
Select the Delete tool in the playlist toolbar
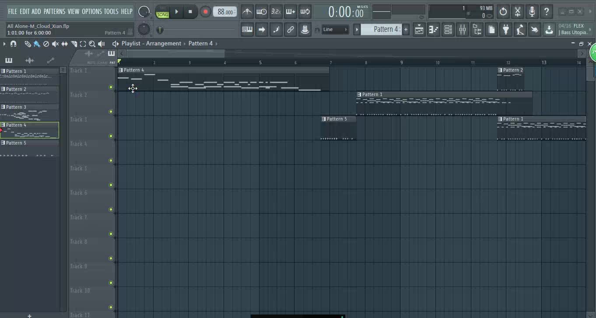(x=46, y=43)
